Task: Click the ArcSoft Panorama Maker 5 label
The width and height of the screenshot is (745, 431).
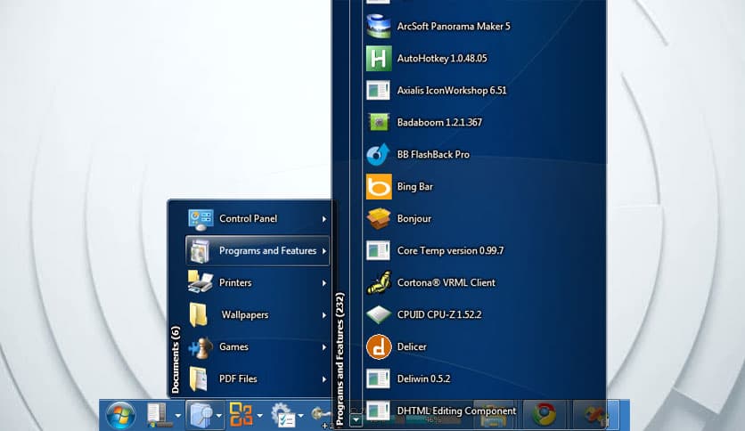Action: click(454, 27)
